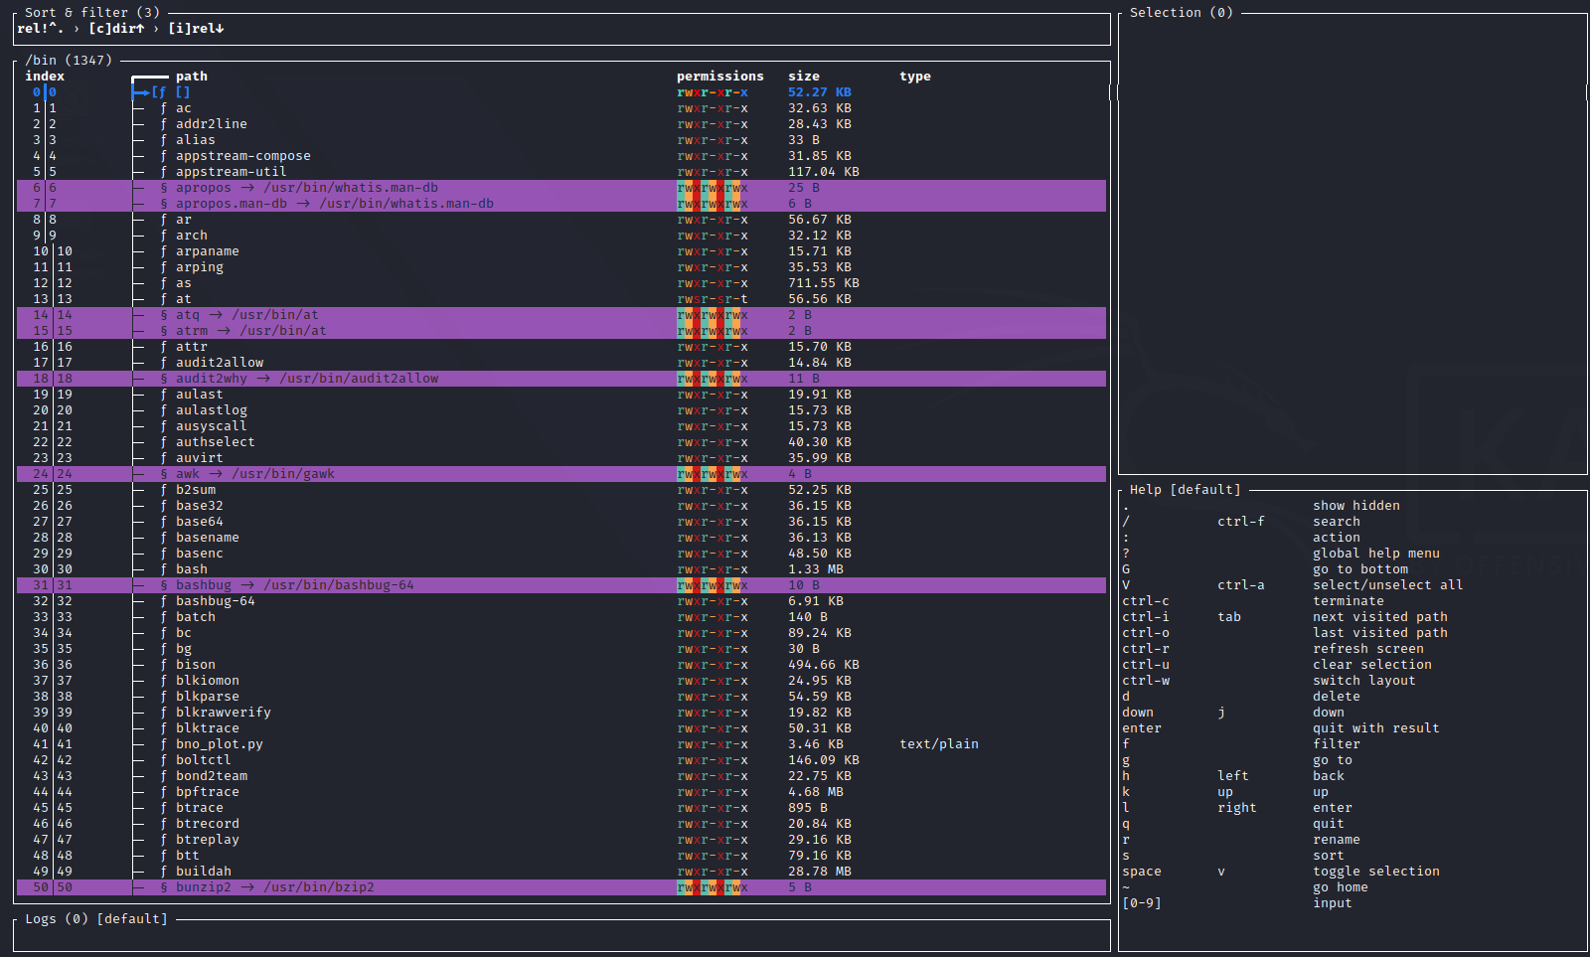Select the bashbug-64 row
1590x957 pixels.
(561, 601)
